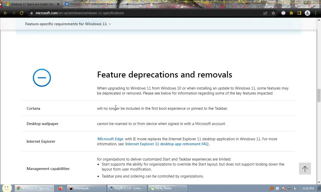Open the volume speaker tray icon
The width and height of the screenshot is (321, 192).
(296, 188)
